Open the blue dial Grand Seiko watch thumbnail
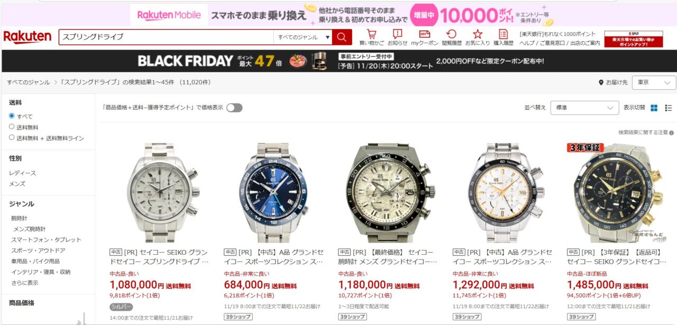Image resolution: width=677 pixels, height=325 pixels. pyautogui.click(x=274, y=192)
